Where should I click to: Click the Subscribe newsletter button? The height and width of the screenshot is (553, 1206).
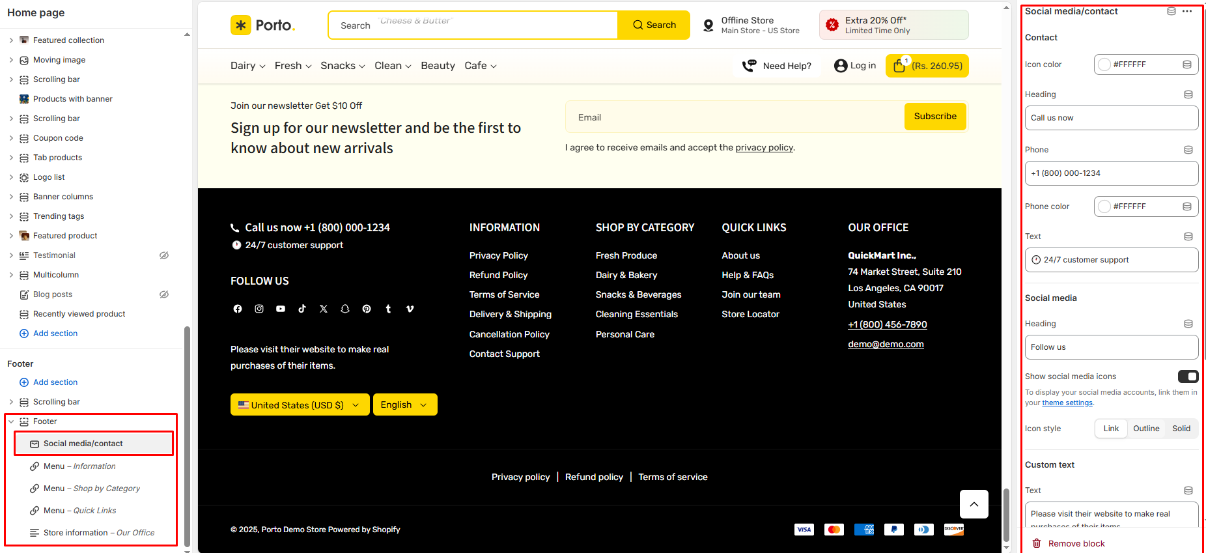click(934, 117)
